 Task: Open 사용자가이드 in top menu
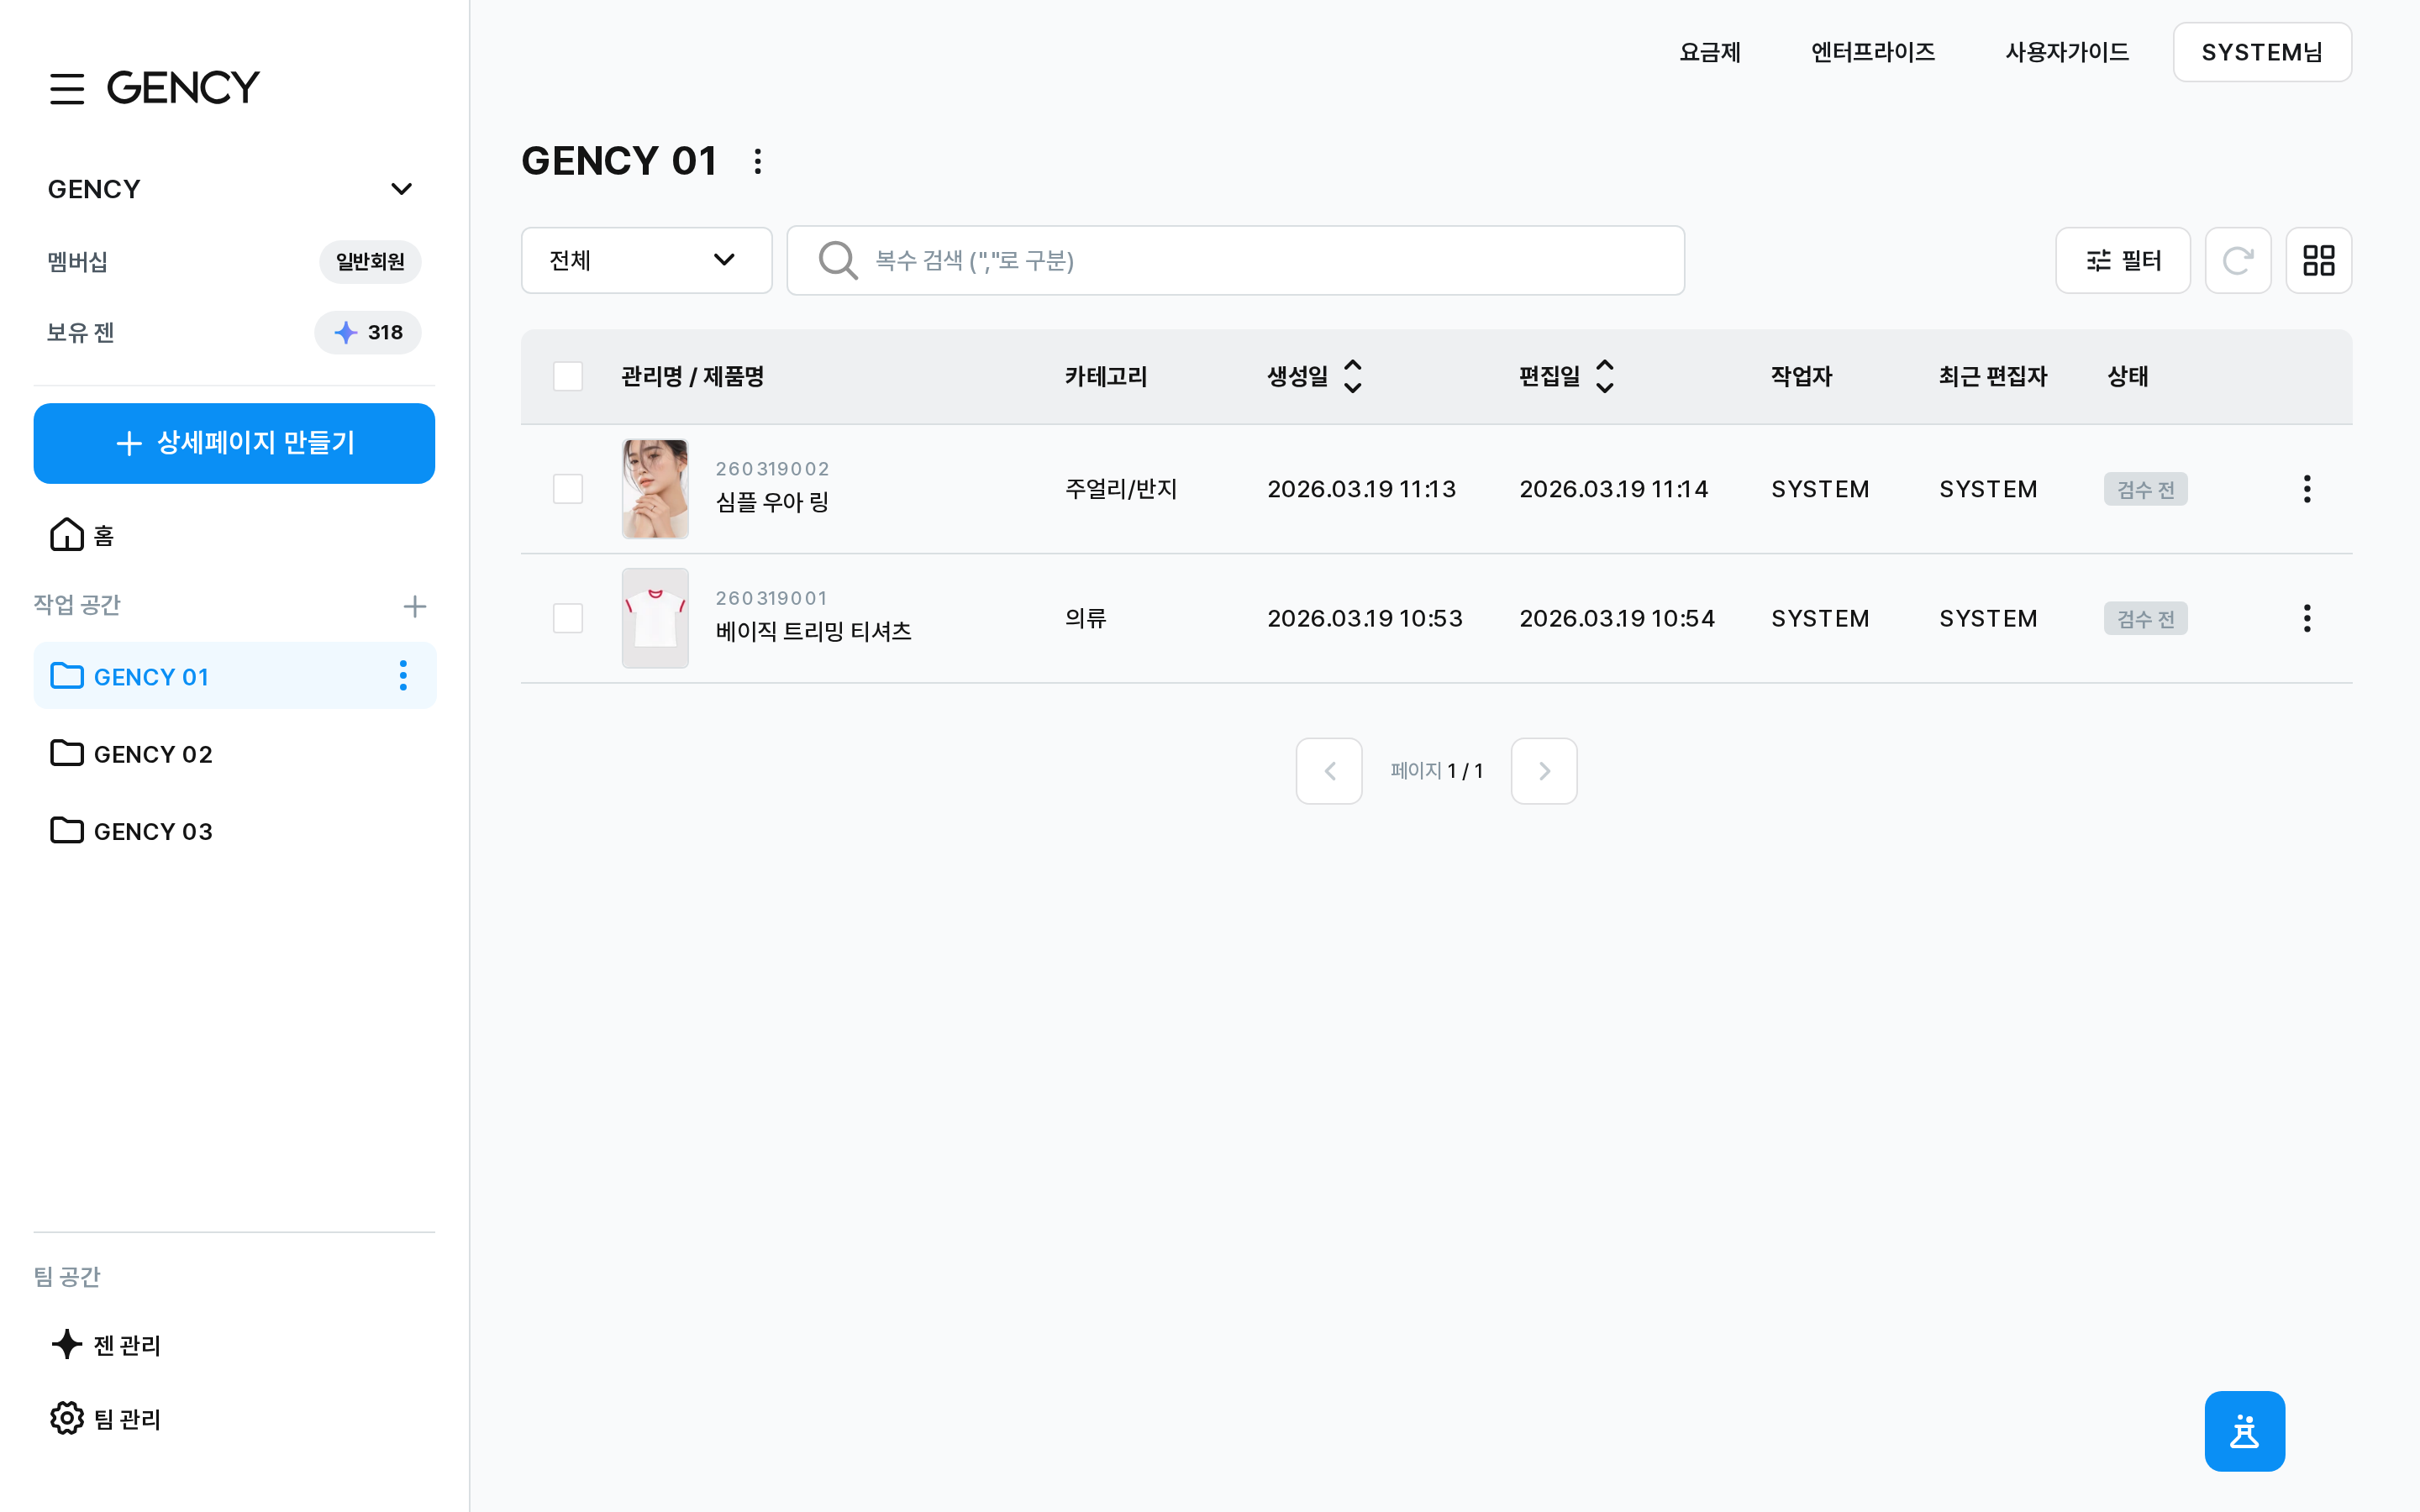(2067, 52)
